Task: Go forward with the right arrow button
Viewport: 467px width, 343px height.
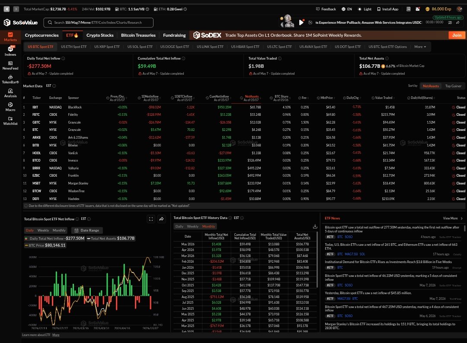Action: click(x=16, y=9)
